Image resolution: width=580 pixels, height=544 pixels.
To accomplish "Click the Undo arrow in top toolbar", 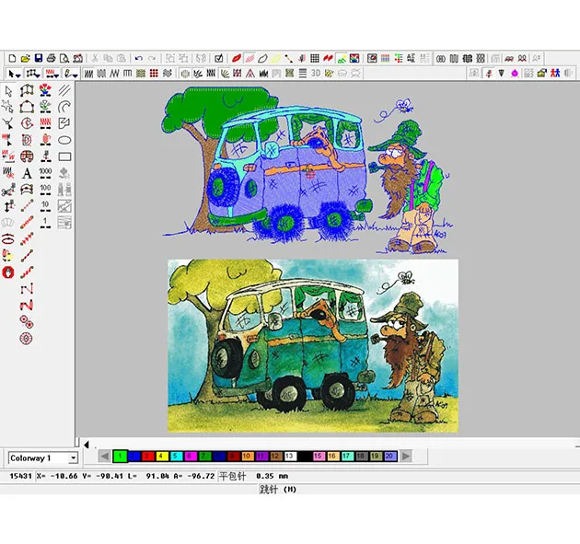I will (x=138, y=58).
